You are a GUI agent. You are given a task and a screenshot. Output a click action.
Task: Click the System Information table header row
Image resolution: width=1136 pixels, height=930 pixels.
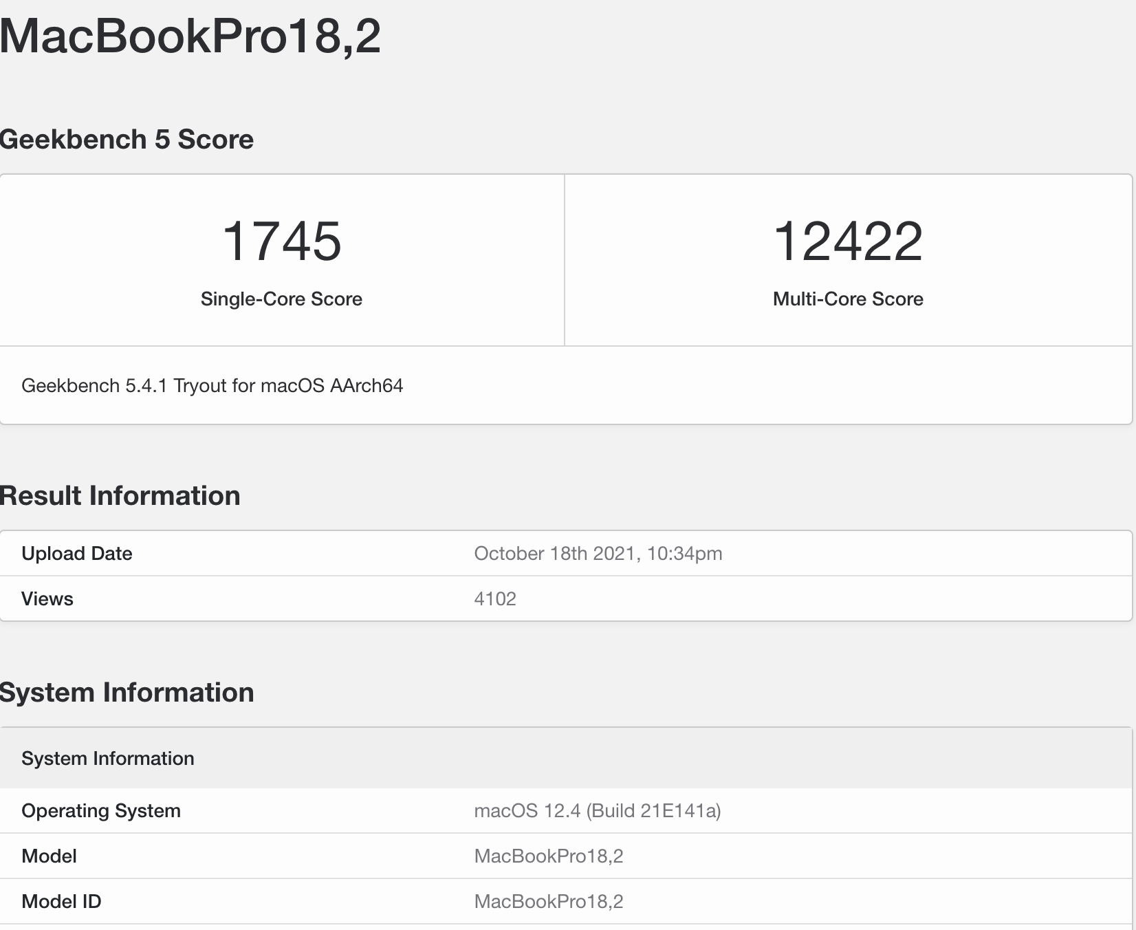[x=566, y=758]
